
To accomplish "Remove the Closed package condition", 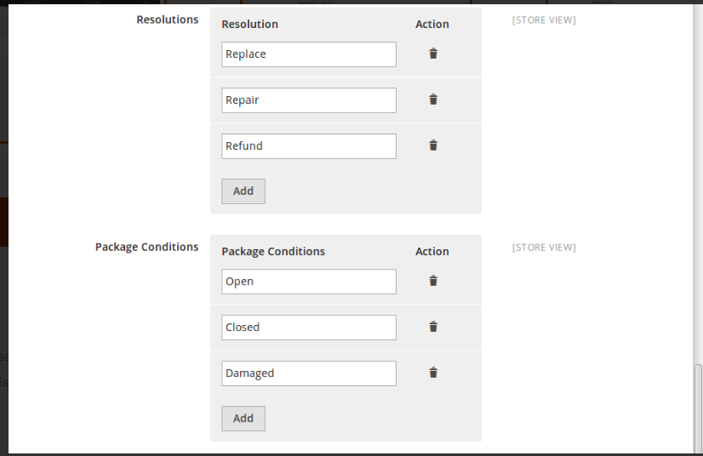I will [433, 327].
